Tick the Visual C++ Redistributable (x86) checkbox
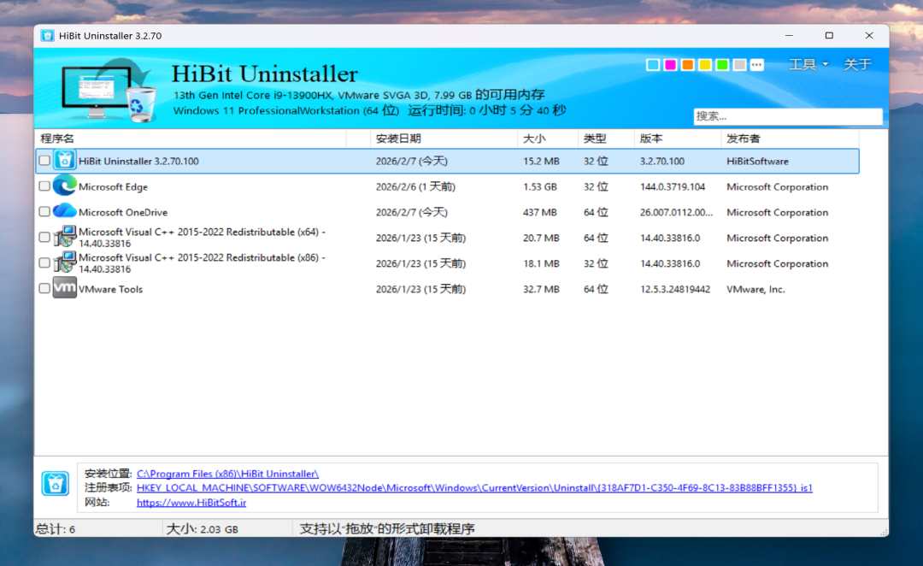 point(44,262)
